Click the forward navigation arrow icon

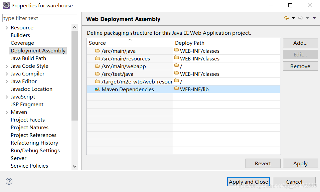pyautogui.click(x=301, y=18)
